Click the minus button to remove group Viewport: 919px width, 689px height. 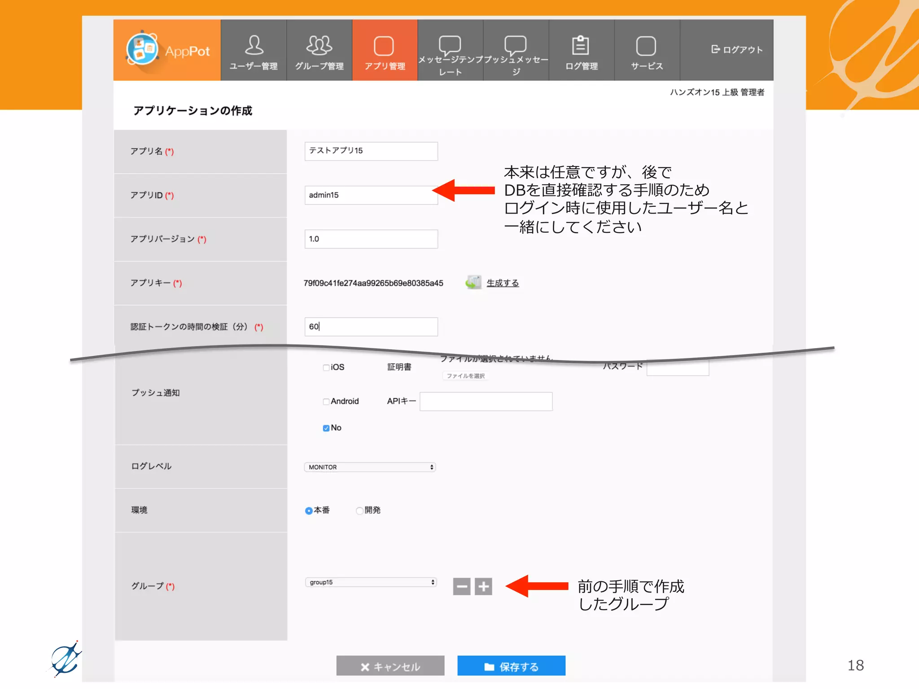462,586
